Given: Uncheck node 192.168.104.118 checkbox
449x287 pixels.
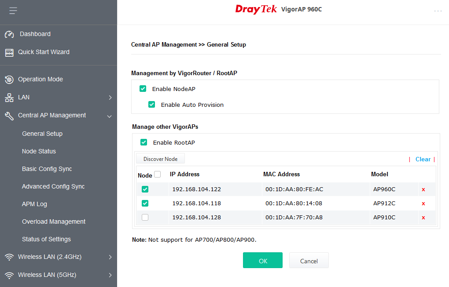Looking at the screenshot, I should click(145, 203).
